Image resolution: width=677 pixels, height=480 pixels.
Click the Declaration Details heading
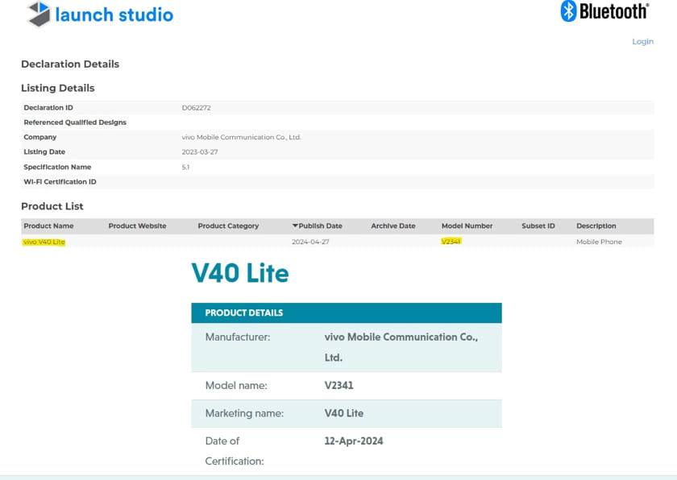click(70, 64)
